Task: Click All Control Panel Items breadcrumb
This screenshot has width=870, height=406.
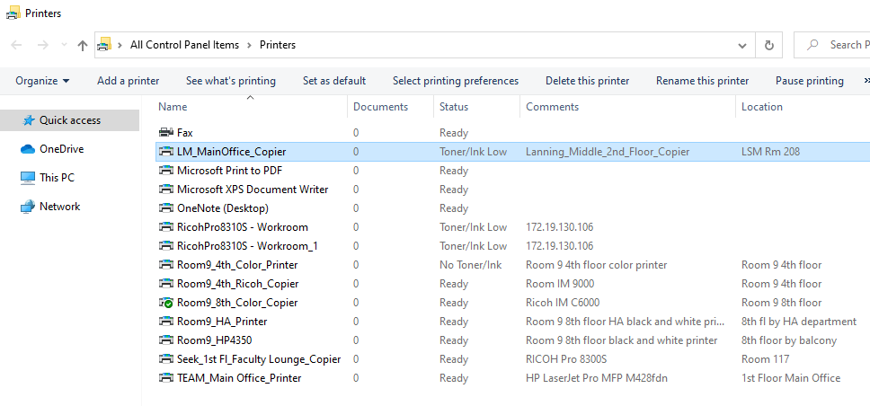Action: tap(184, 45)
